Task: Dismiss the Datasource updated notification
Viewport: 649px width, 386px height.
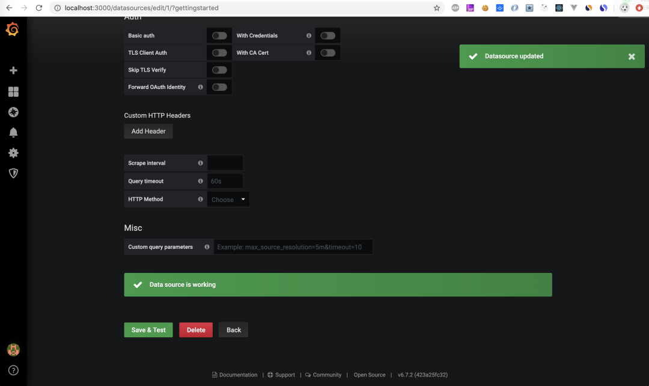Action: [632, 57]
